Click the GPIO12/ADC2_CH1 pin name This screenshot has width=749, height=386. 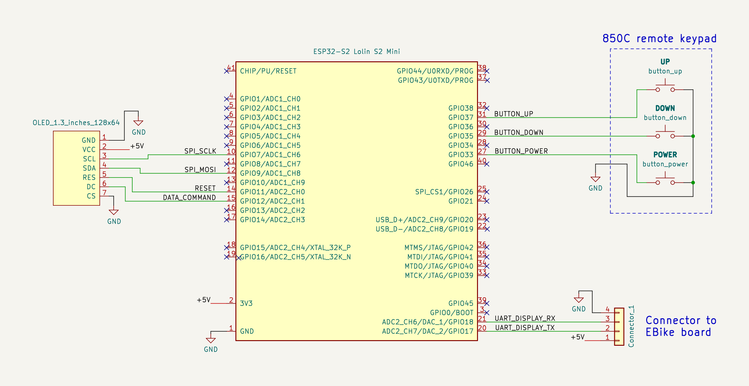[x=272, y=201]
